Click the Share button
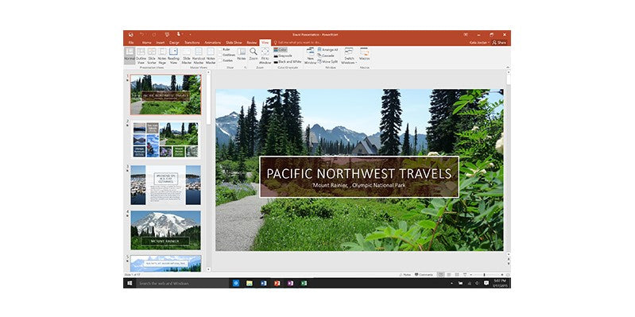 [499, 43]
